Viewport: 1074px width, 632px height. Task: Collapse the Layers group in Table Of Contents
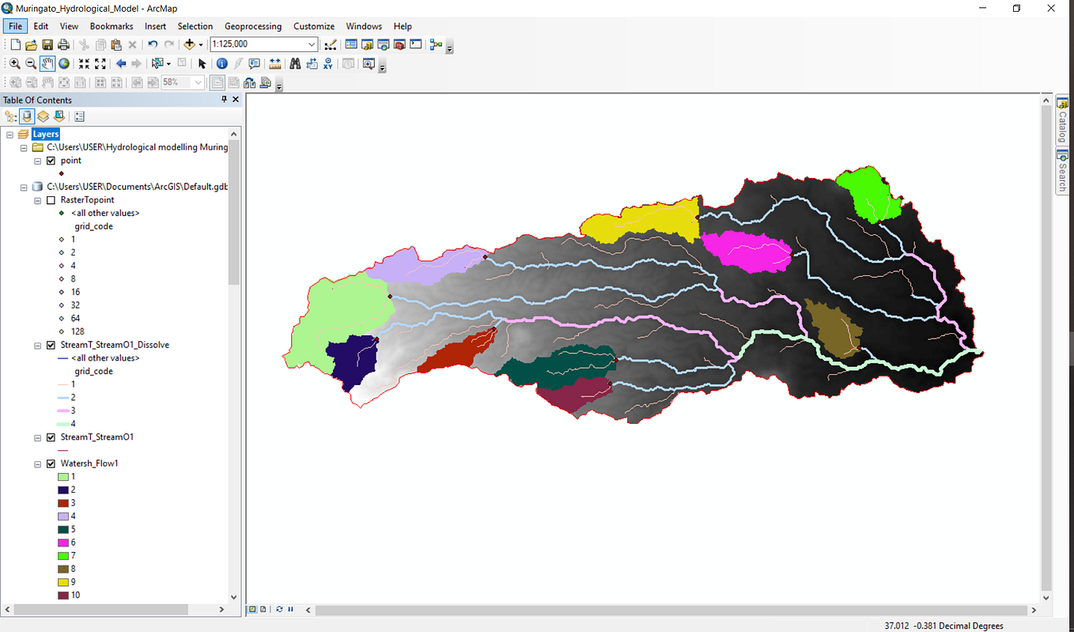[x=9, y=133]
